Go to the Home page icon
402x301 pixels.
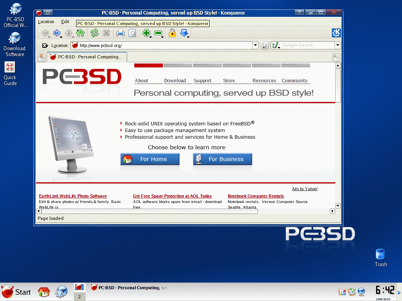(80, 33)
